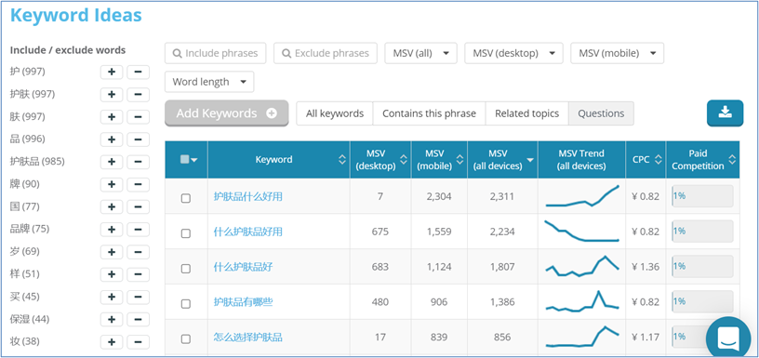
Task: Select the 什么护肤品好 row checkbox
Action: click(x=185, y=269)
